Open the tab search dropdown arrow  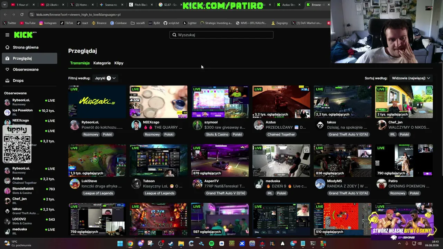point(4,5)
